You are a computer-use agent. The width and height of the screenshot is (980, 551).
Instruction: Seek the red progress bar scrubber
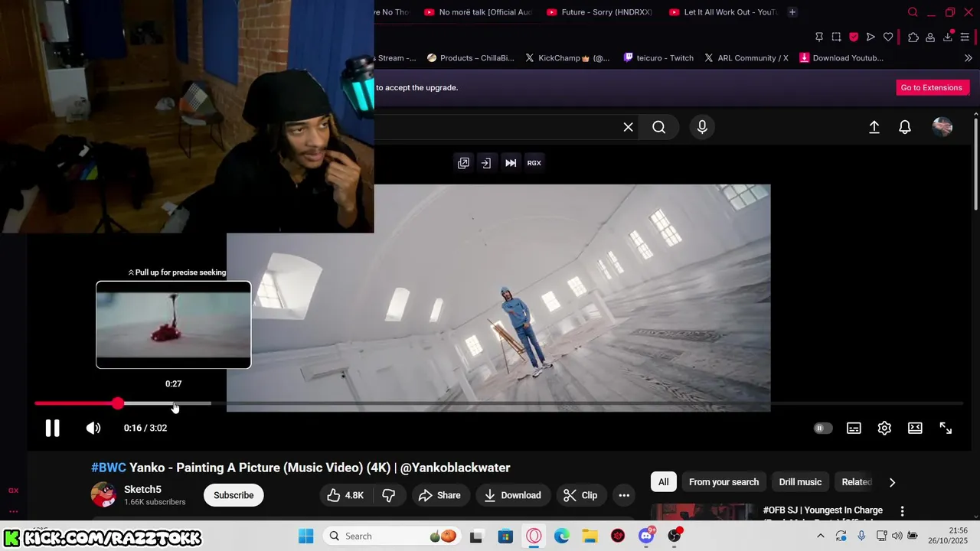tap(117, 403)
